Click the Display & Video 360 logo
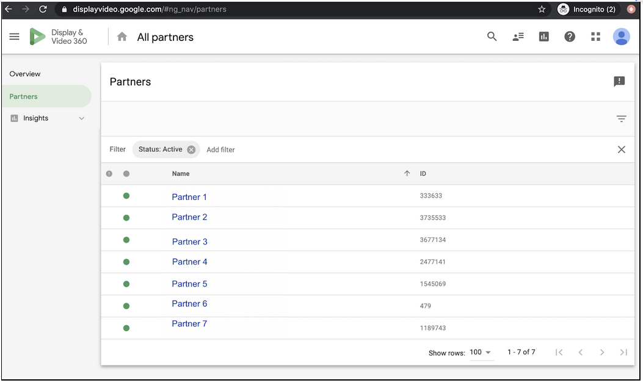This screenshot has height=383, width=643. pos(58,37)
